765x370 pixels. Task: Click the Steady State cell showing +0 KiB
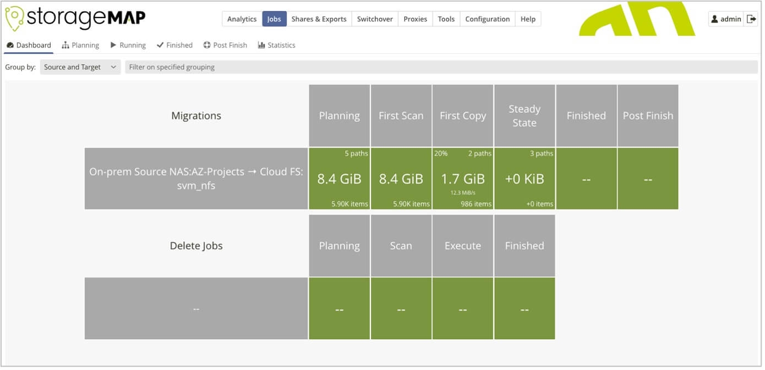click(524, 178)
